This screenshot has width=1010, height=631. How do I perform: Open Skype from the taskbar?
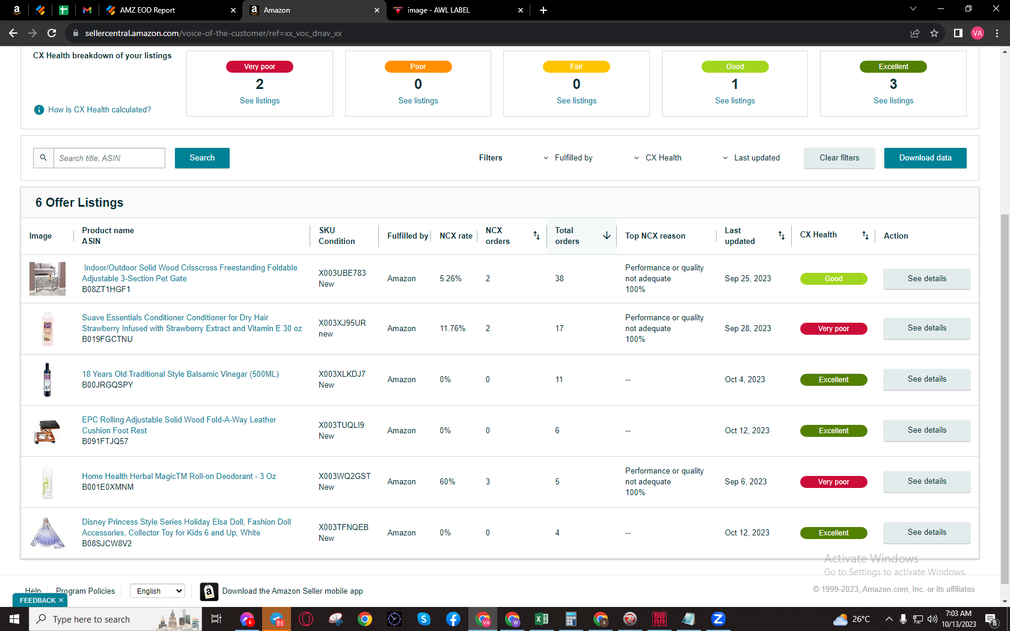pos(424,619)
